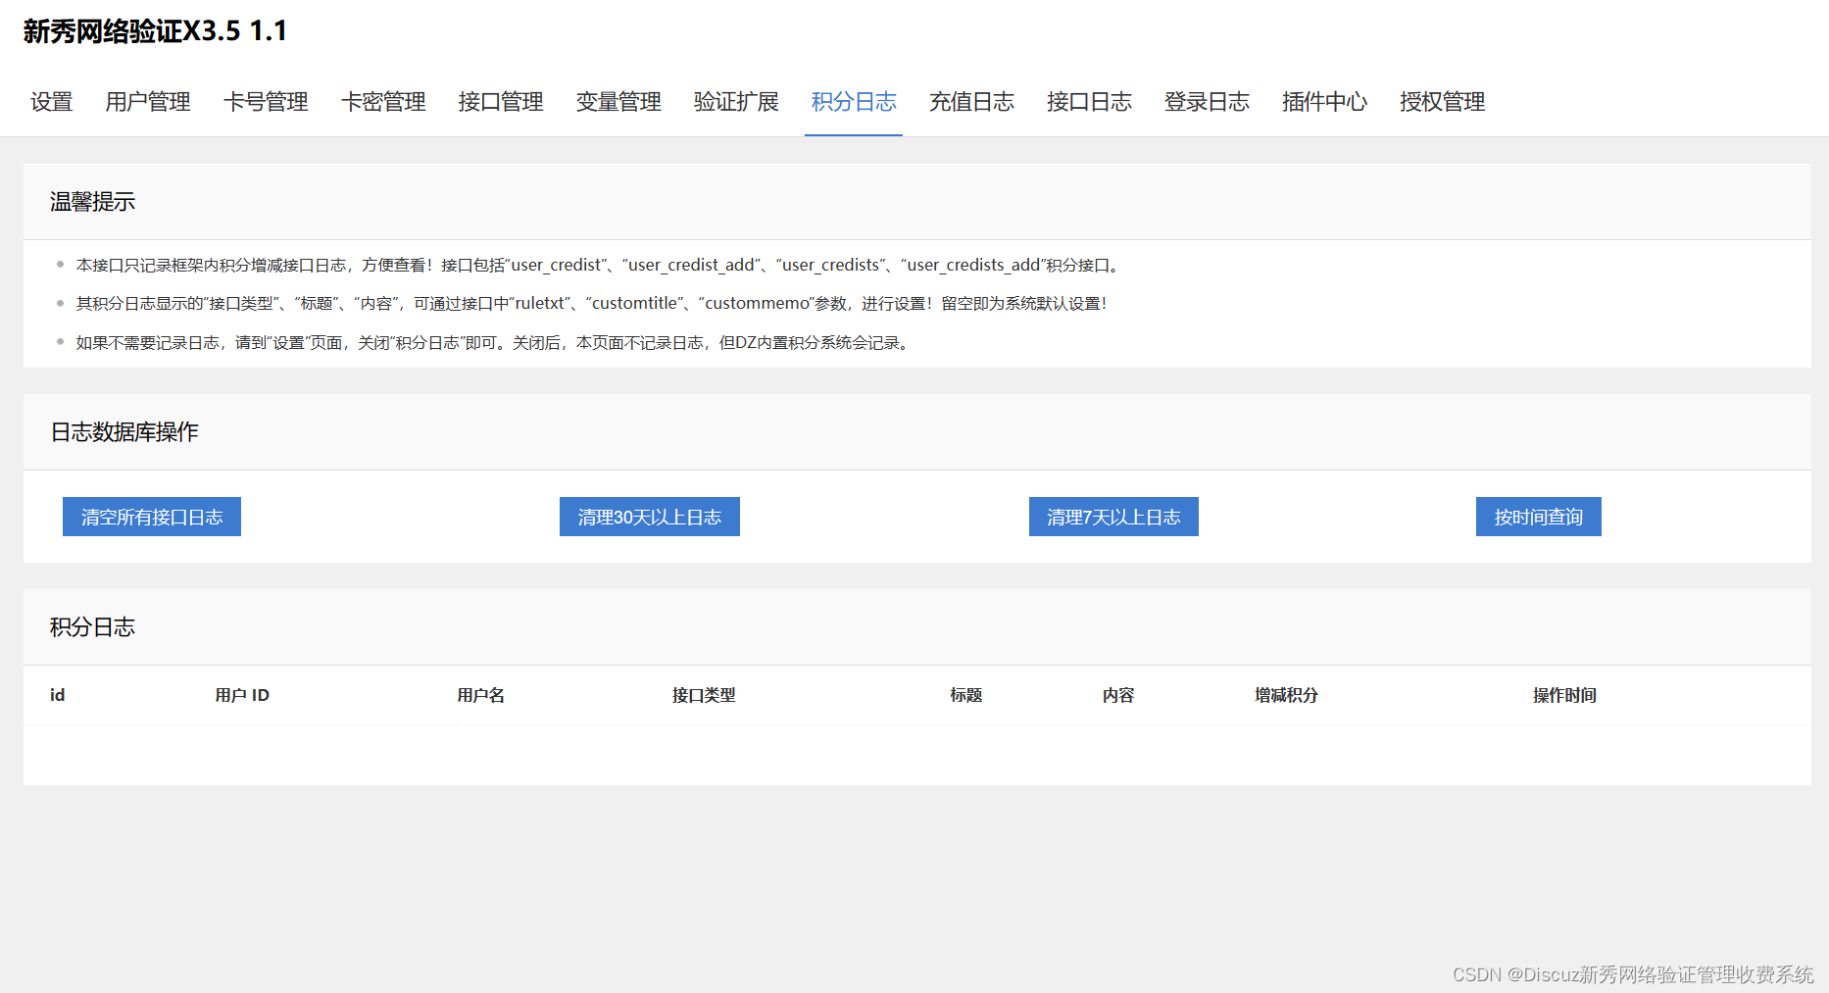Click the 标题 column header

pos(966,695)
